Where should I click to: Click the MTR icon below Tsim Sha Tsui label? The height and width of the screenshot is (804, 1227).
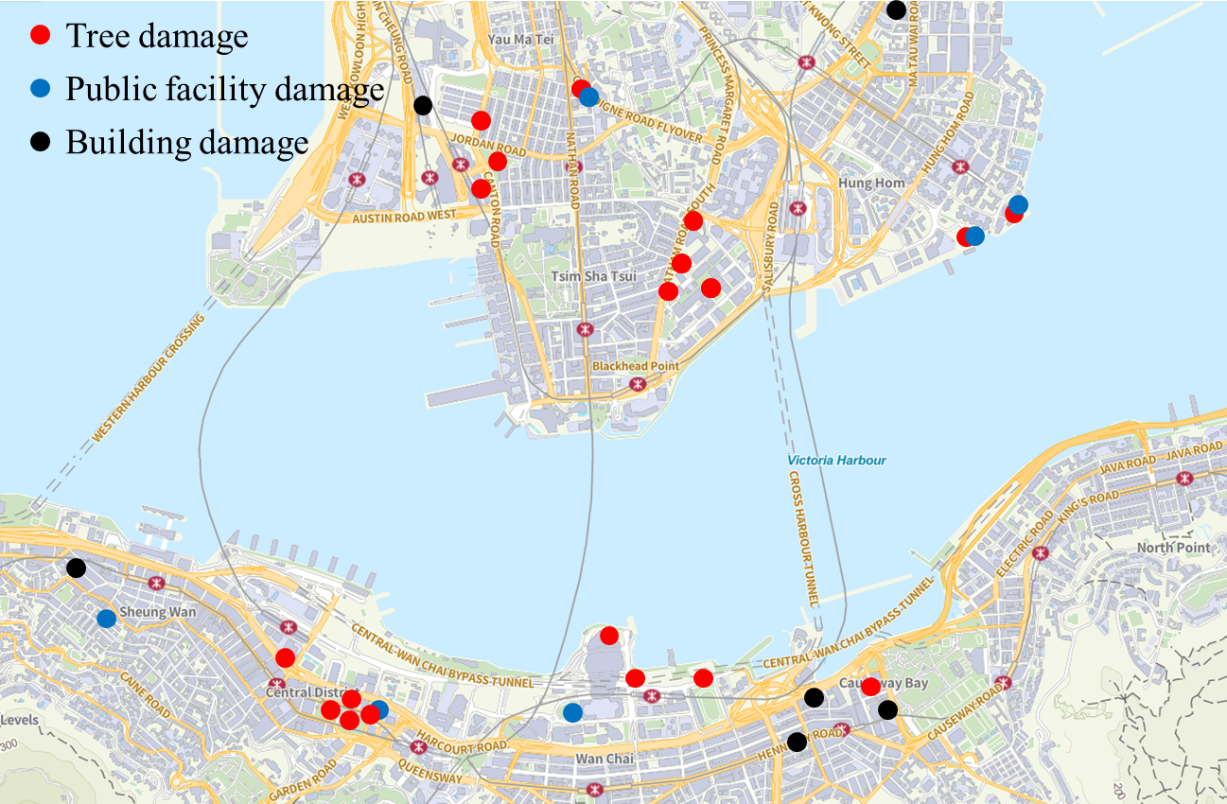pos(586,329)
